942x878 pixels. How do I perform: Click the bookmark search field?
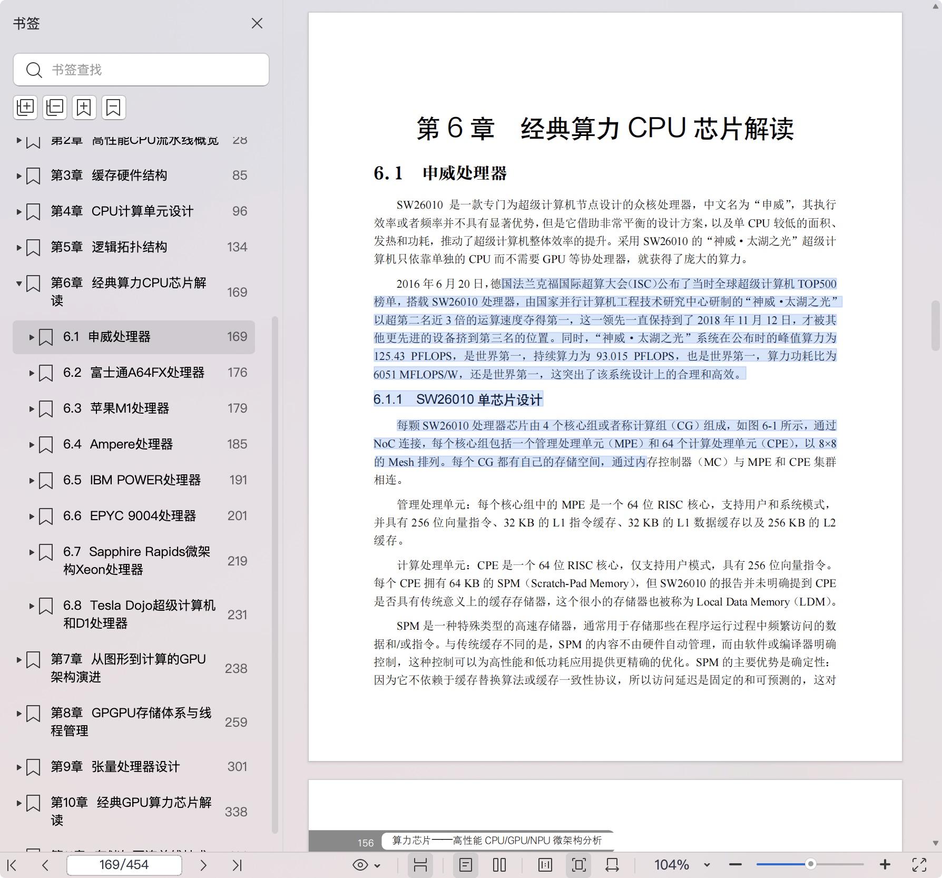(141, 70)
